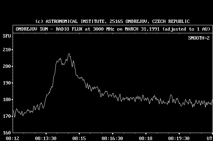213x141 pixels.
Task: Click the Astronomical Institute copyright text
Action: tap(112, 21)
